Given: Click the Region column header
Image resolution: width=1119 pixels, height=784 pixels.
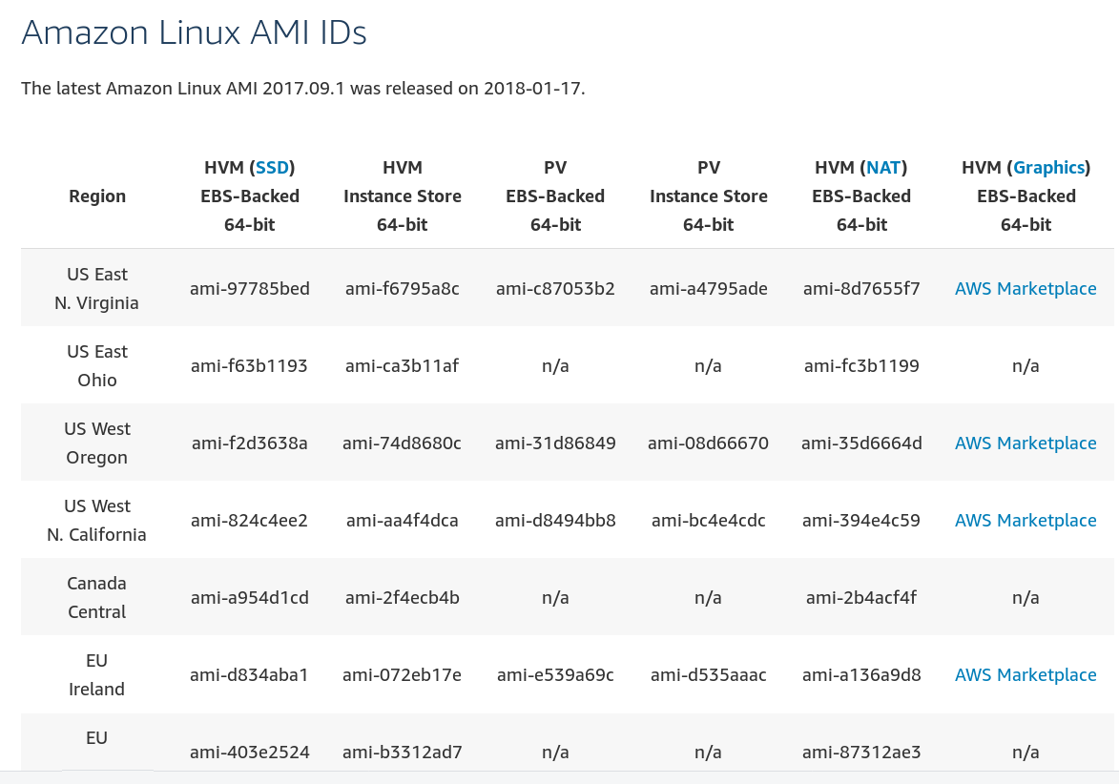Looking at the screenshot, I should tap(97, 196).
